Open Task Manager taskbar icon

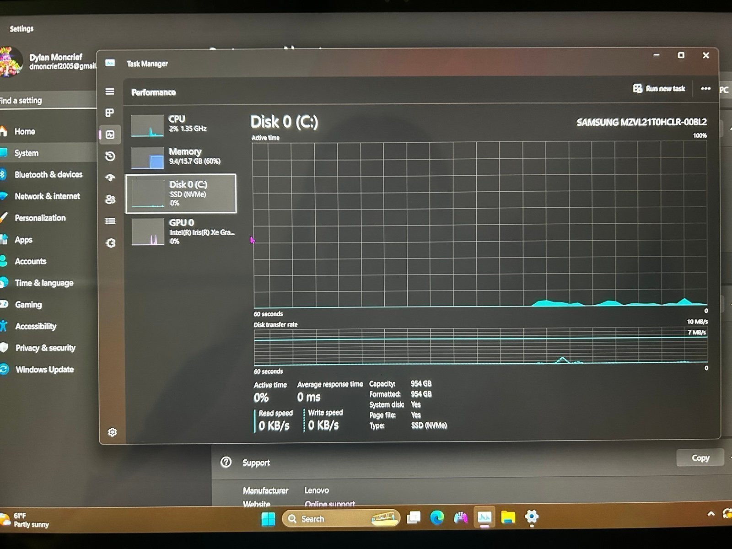point(484,517)
